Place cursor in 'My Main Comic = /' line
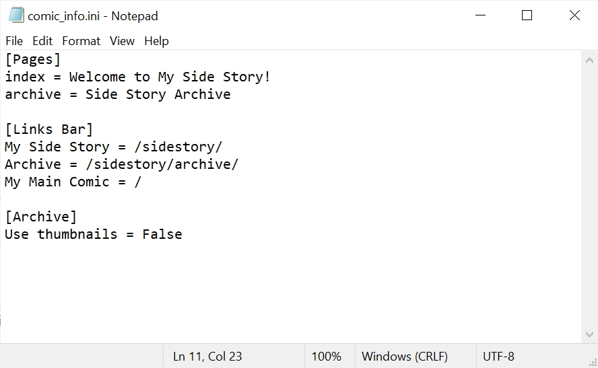Screen dimensions: 598x368 pyautogui.click(x=73, y=182)
